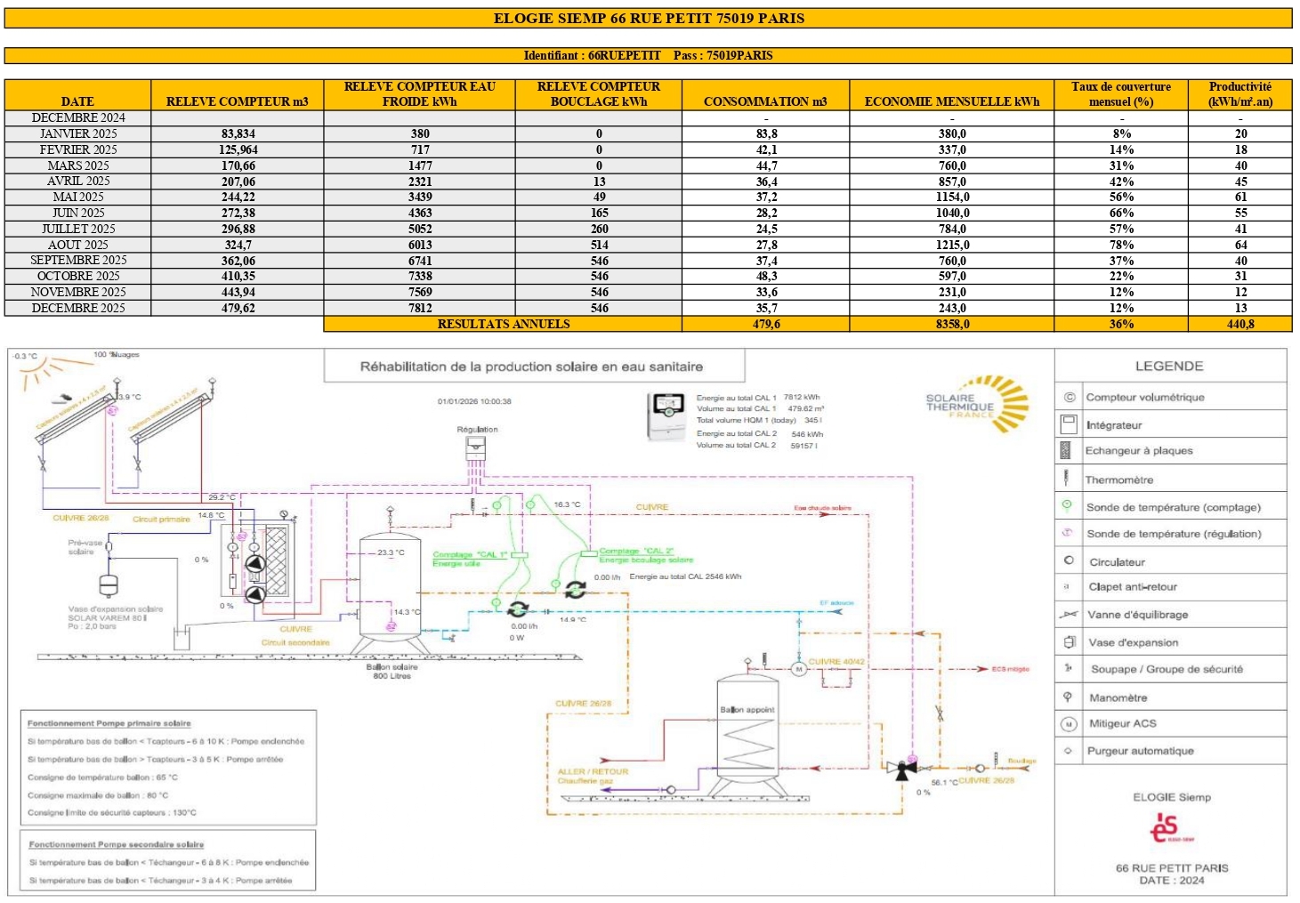Click the Identifiant 66RUEPETIT banner
Screen dimensions: 1300x903
click(x=648, y=55)
